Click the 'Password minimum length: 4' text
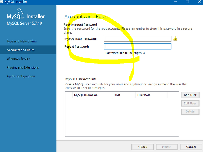 [x=125, y=53]
